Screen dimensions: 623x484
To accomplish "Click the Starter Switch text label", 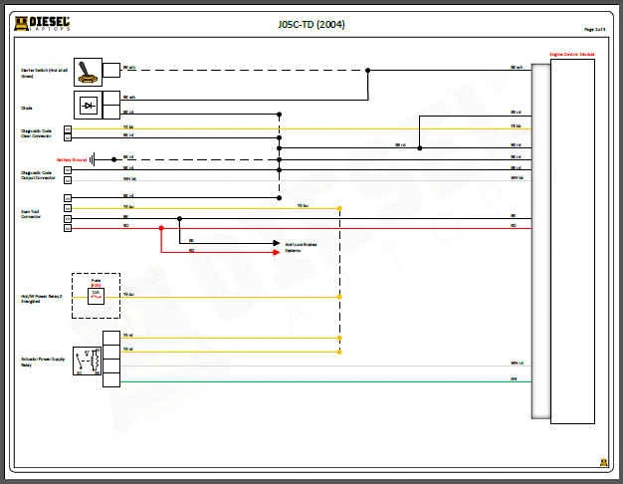I will (42, 72).
